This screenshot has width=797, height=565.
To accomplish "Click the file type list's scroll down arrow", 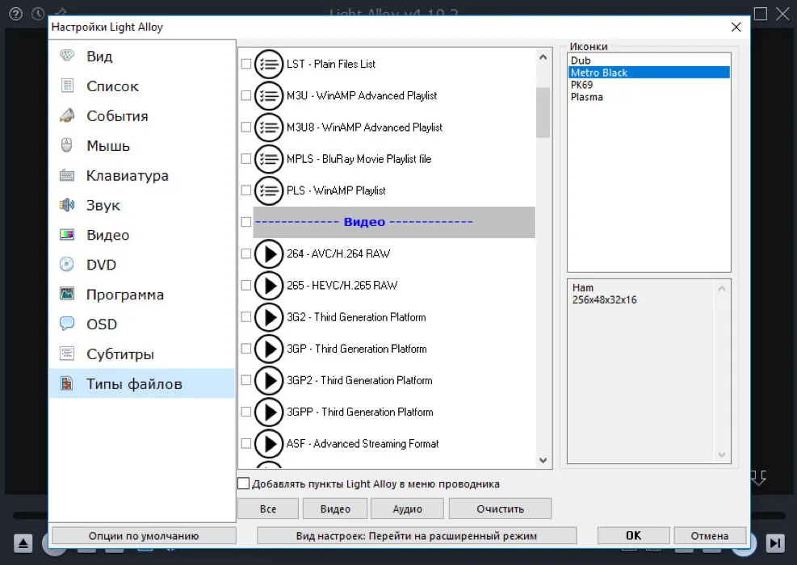I will [x=543, y=460].
